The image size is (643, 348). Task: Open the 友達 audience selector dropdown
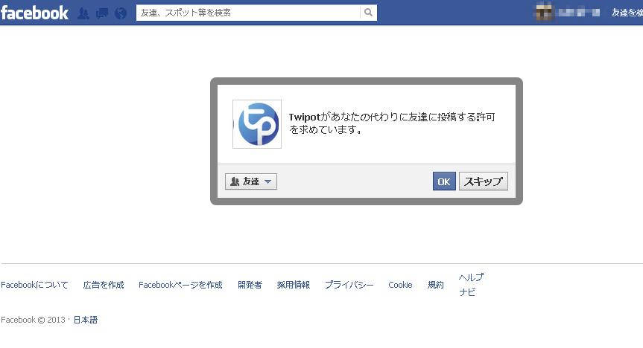pyautogui.click(x=251, y=181)
